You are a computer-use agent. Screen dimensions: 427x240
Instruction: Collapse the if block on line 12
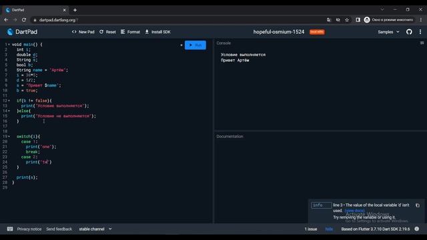9,101
